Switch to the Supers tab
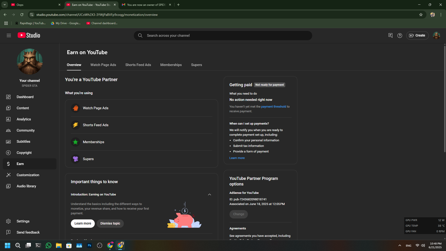 tap(197, 65)
